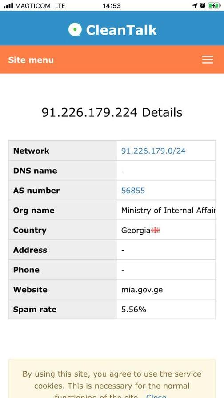Close the cookie notice
This screenshot has width=224, height=398.
(x=156, y=396)
